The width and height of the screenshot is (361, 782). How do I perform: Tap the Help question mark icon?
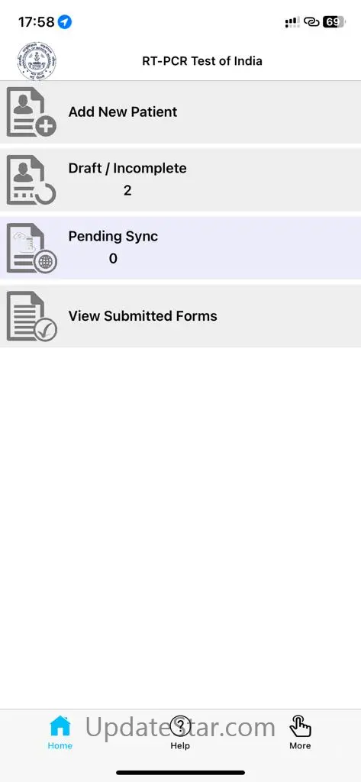pos(180,726)
